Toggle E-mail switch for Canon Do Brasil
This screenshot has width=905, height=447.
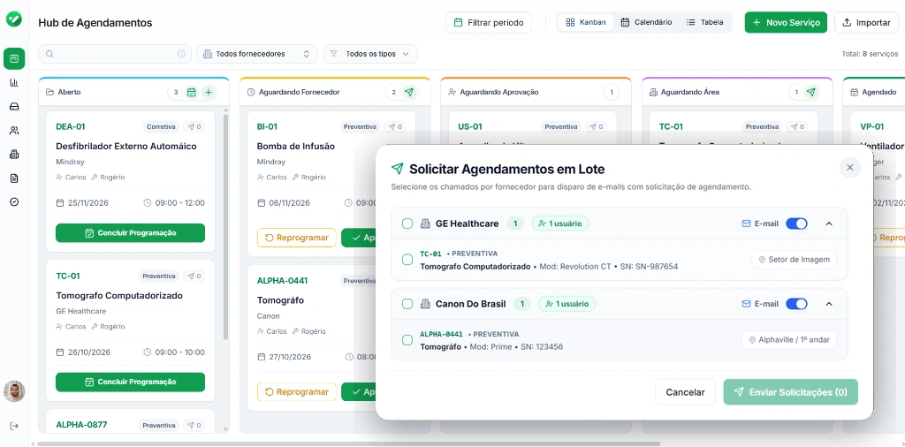pos(796,303)
